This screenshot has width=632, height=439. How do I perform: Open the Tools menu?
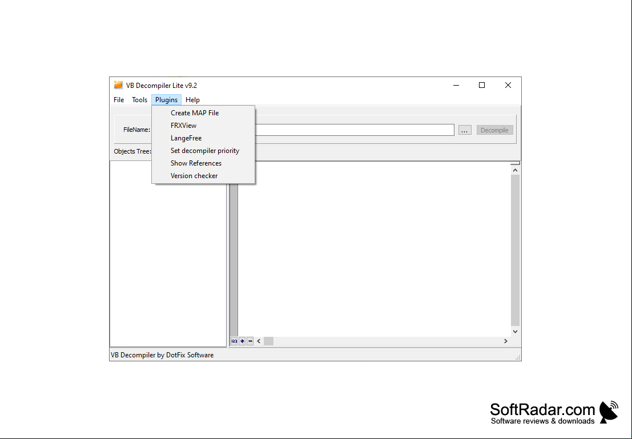tap(139, 99)
